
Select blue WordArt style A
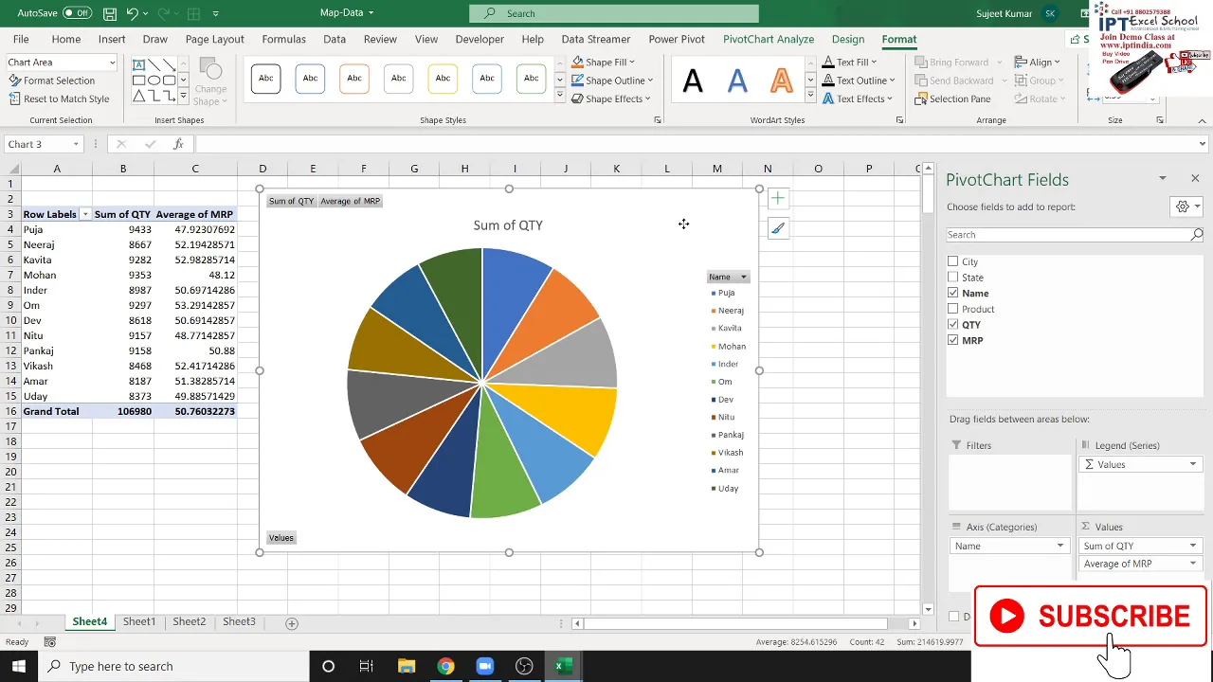click(x=737, y=81)
